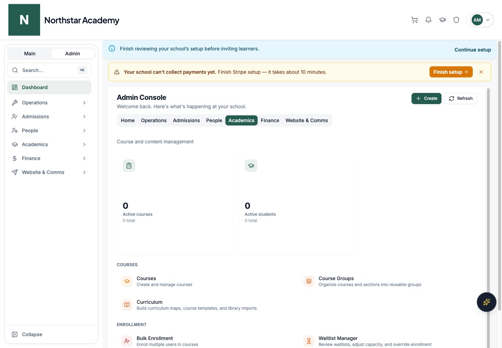Click the page vertical scrollbar
The width and height of the screenshot is (502, 348).
[x=500, y=176]
